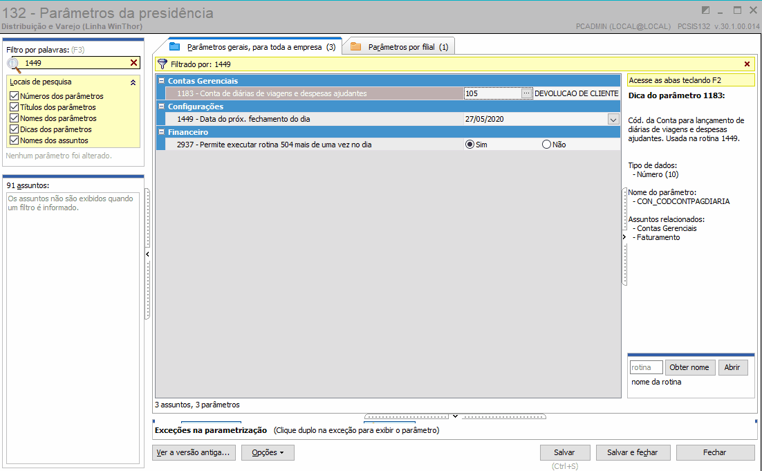The height and width of the screenshot is (471, 762).
Task: Click the 'Exceções na parametrização' heading
Action: [x=211, y=430]
